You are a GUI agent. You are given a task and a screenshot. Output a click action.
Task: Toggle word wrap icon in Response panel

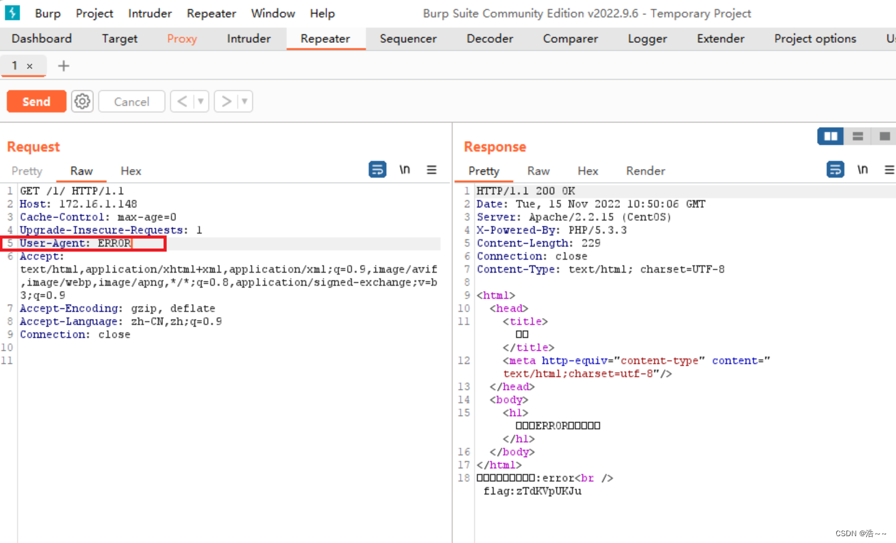(x=835, y=169)
